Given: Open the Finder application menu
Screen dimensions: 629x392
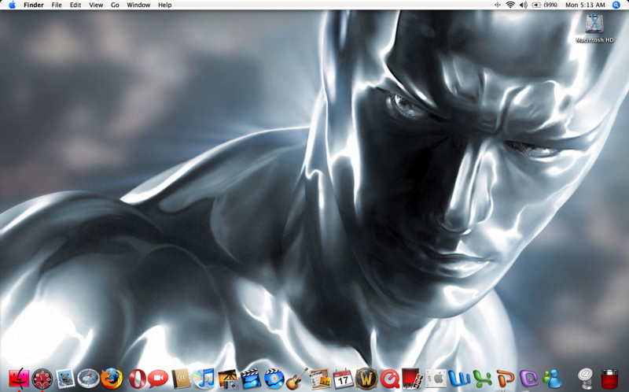Looking at the screenshot, I should click(34, 5).
